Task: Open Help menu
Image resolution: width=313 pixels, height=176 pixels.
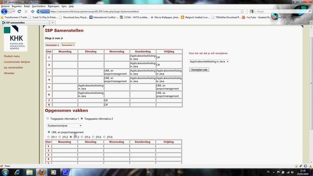Action: pos(71,6)
